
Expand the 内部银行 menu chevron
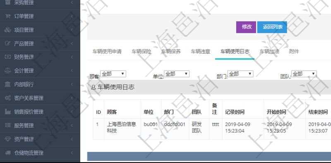(72, 84)
